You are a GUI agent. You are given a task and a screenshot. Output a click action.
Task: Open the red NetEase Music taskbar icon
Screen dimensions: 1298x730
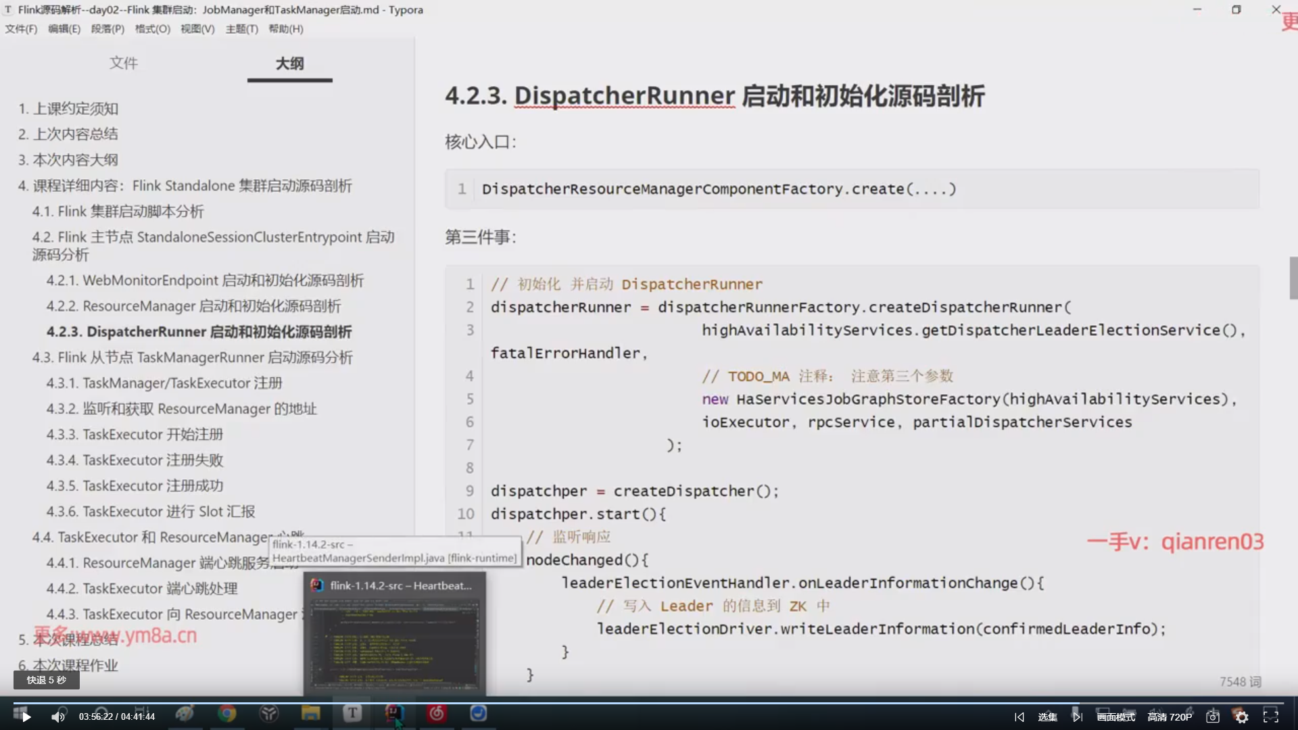[x=437, y=714]
